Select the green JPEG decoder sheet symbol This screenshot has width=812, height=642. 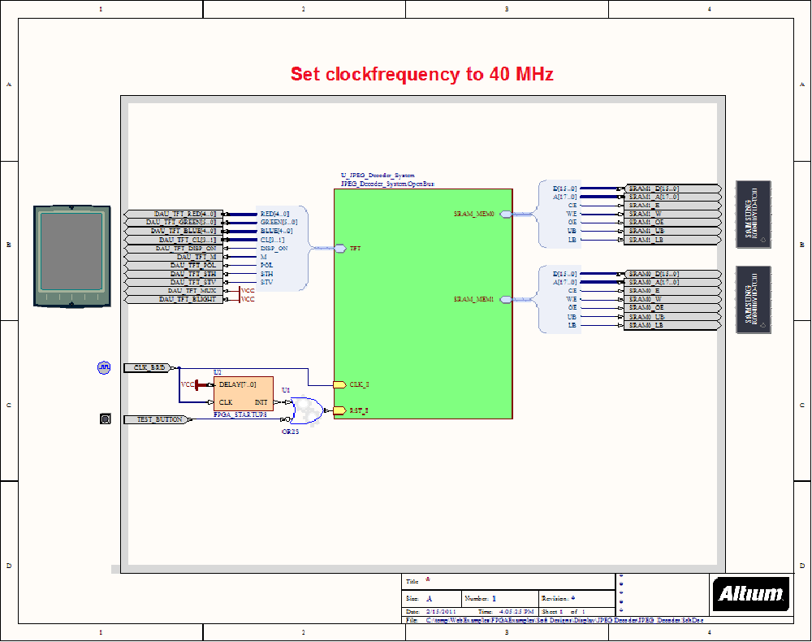point(423,304)
